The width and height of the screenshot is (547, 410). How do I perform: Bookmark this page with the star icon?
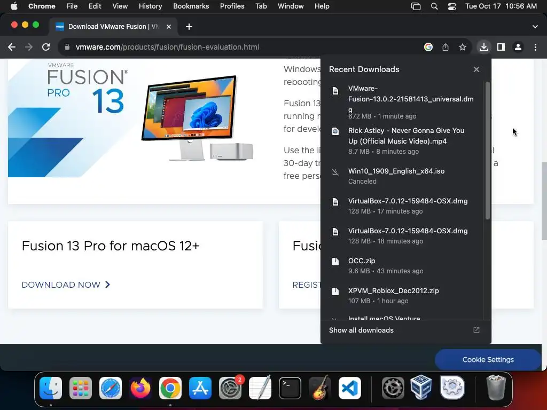tap(463, 47)
